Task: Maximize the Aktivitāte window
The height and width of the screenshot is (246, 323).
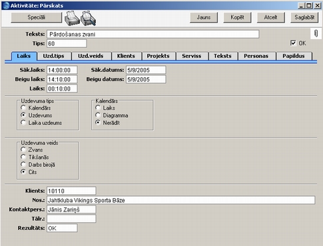Action: click(309, 5)
